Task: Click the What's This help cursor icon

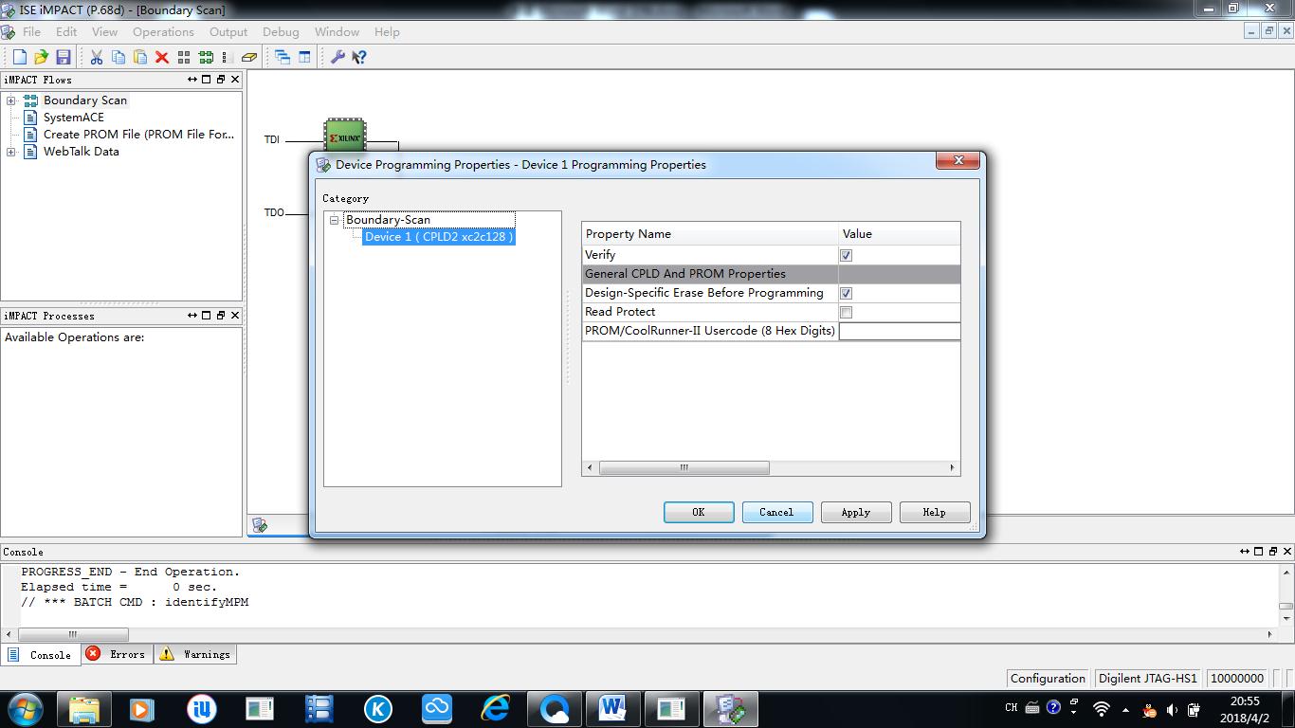Action: (x=359, y=57)
